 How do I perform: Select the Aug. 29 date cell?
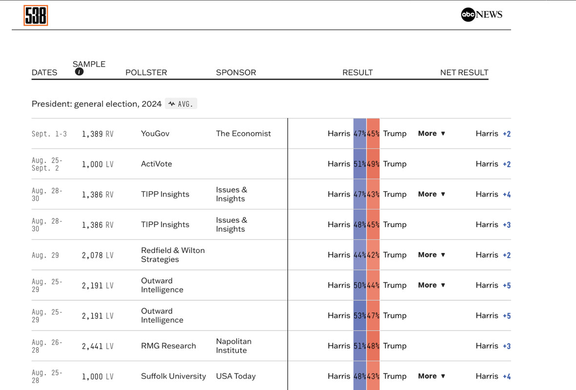[45, 255]
